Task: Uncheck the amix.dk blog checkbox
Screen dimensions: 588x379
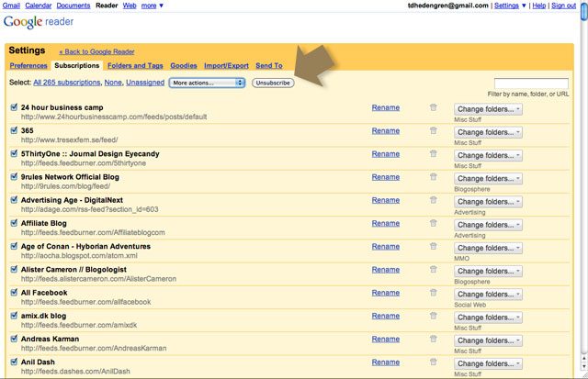Action: (14, 316)
